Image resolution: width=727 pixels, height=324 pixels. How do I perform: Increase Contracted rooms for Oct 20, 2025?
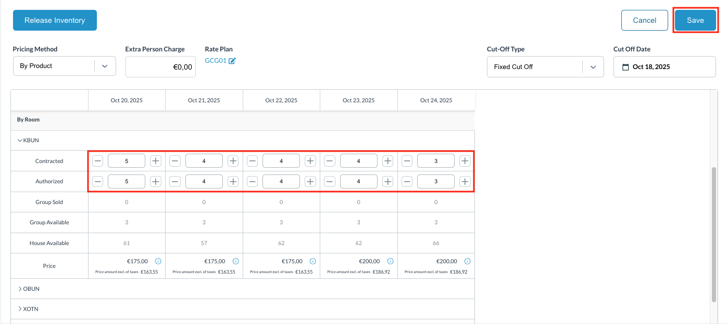tap(155, 161)
